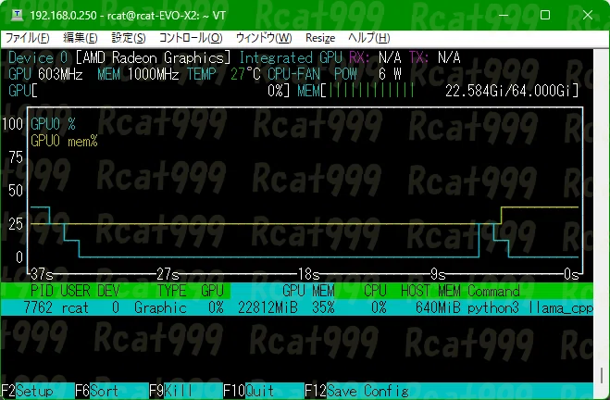
Task: Select process row PID 7762
Action: click(x=297, y=307)
